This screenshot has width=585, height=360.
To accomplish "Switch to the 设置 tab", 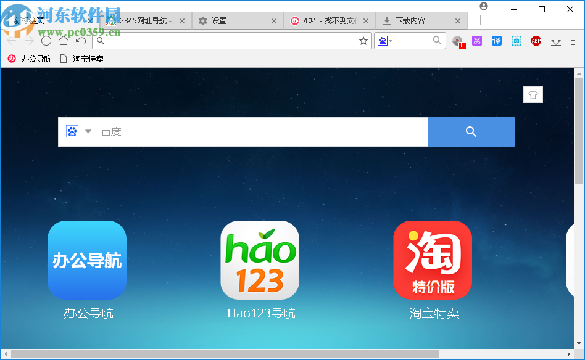I will coord(235,20).
